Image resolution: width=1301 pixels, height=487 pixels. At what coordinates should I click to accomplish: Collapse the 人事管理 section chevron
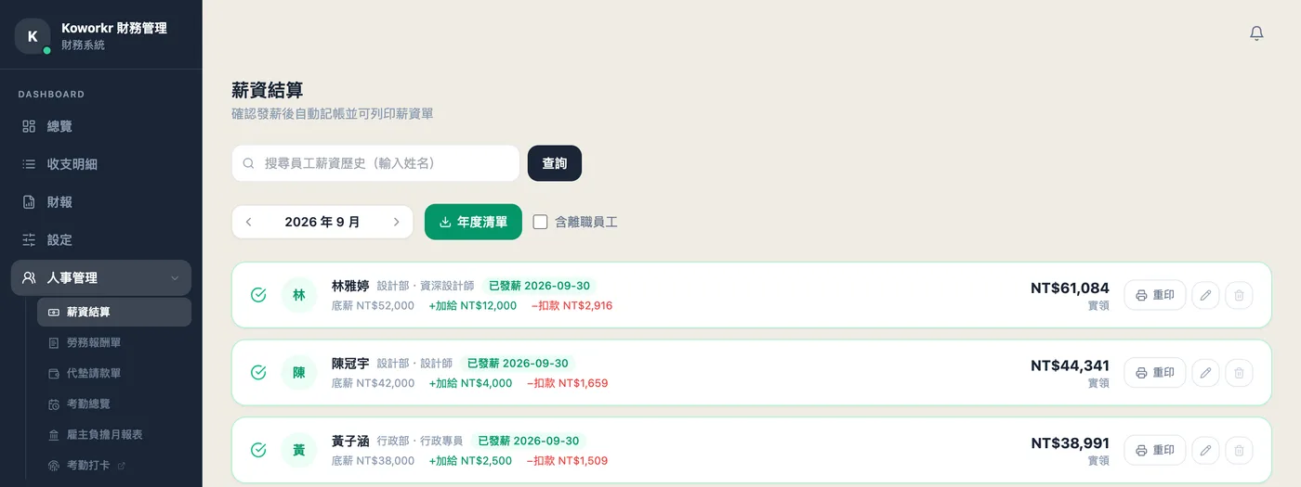coord(175,277)
